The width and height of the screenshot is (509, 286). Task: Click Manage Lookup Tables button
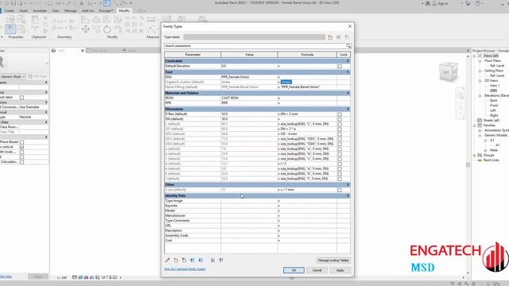click(x=333, y=261)
